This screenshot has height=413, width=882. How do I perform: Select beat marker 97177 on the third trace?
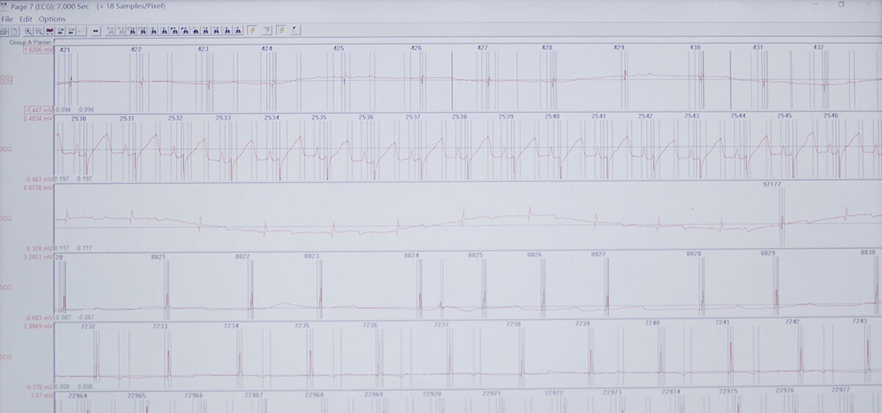772,186
